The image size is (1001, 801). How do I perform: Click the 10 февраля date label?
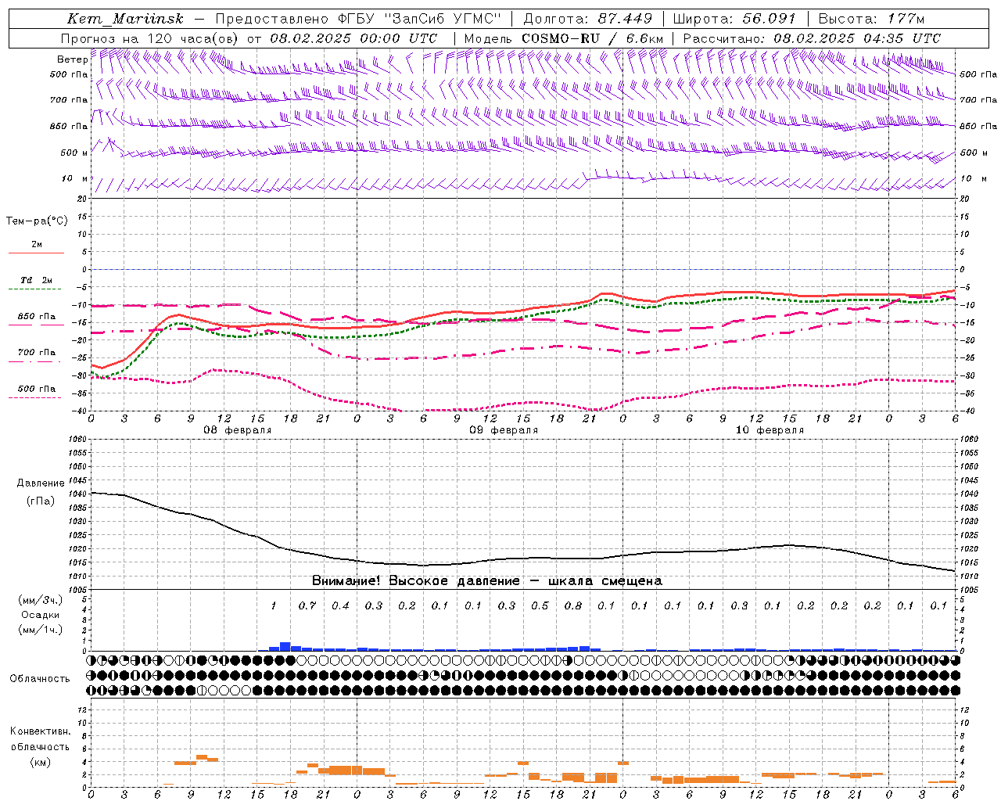pyautogui.click(x=770, y=430)
